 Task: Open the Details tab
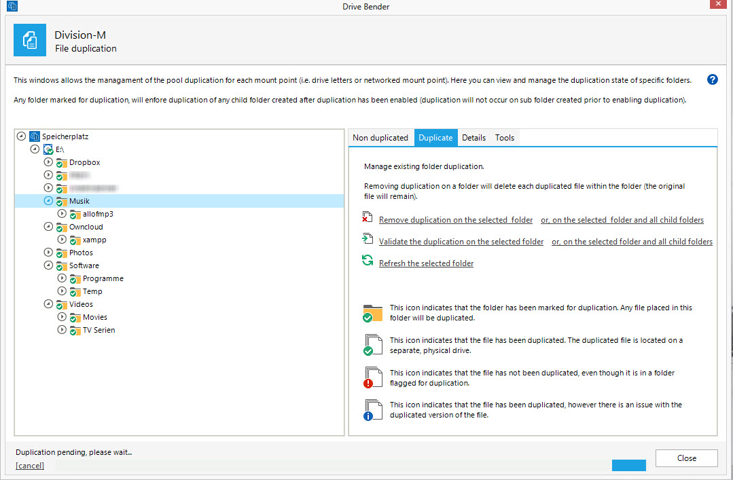tap(473, 138)
